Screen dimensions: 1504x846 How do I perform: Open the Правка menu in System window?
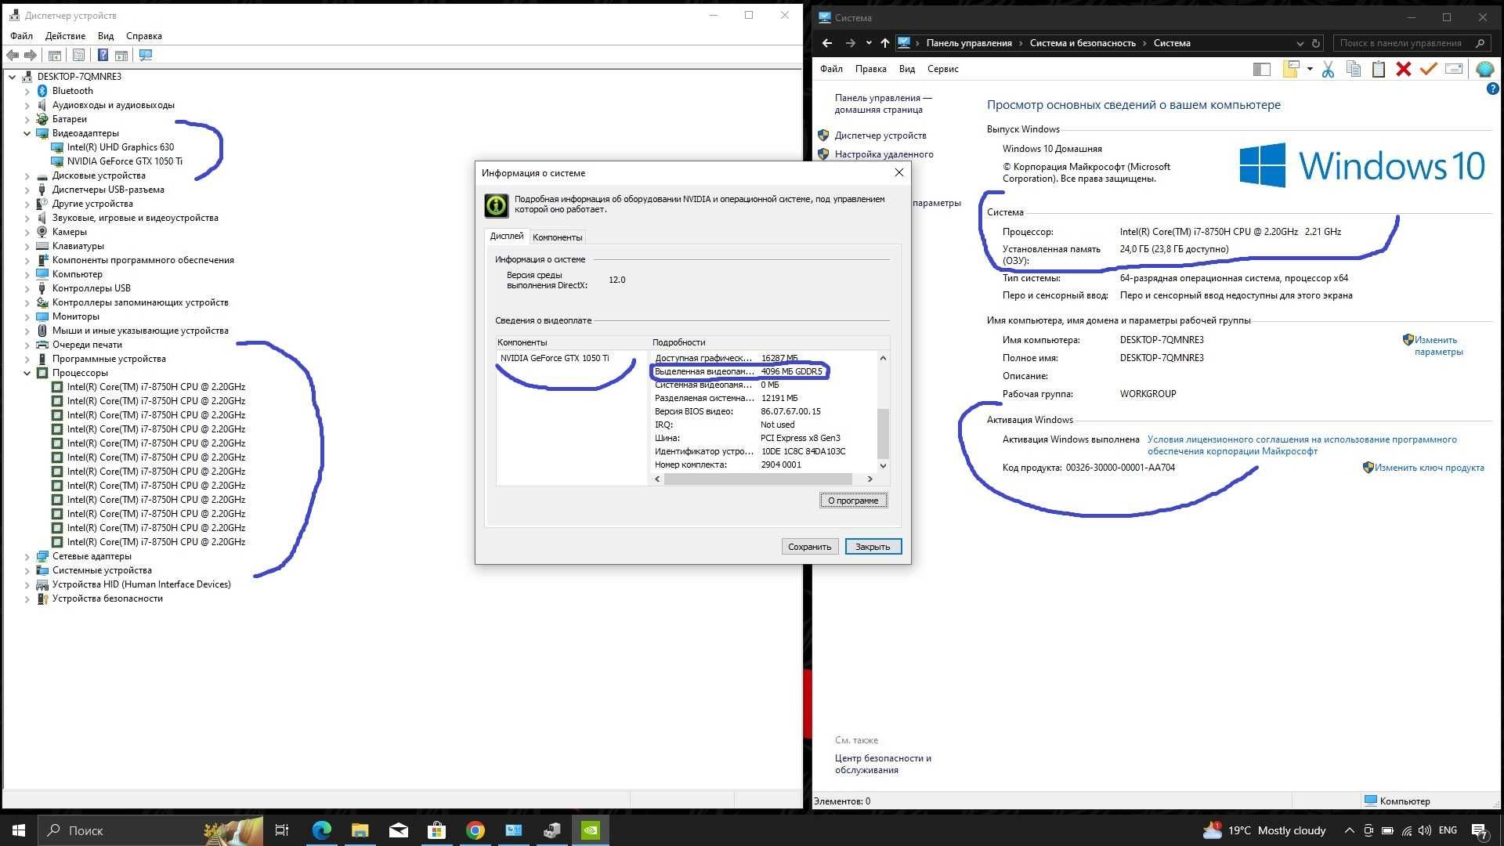coord(870,69)
